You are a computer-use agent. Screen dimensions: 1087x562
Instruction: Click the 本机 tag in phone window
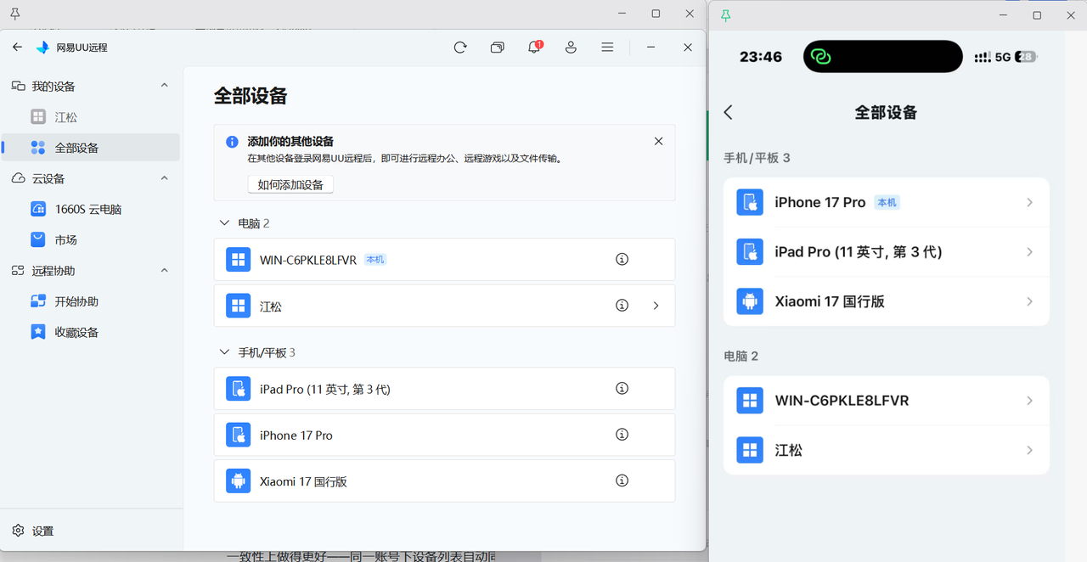click(887, 202)
